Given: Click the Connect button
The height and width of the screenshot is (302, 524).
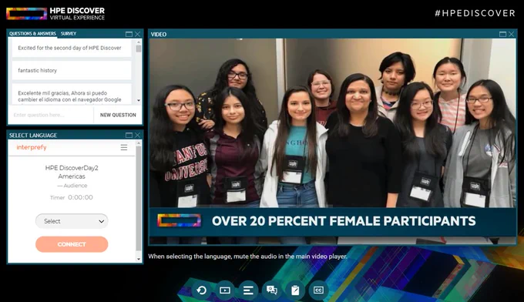Looking at the screenshot, I should (x=72, y=244).
